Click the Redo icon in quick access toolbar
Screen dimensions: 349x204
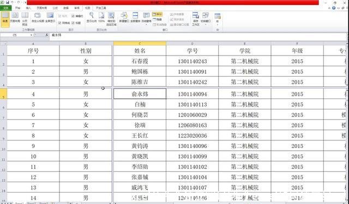(18, 2)
